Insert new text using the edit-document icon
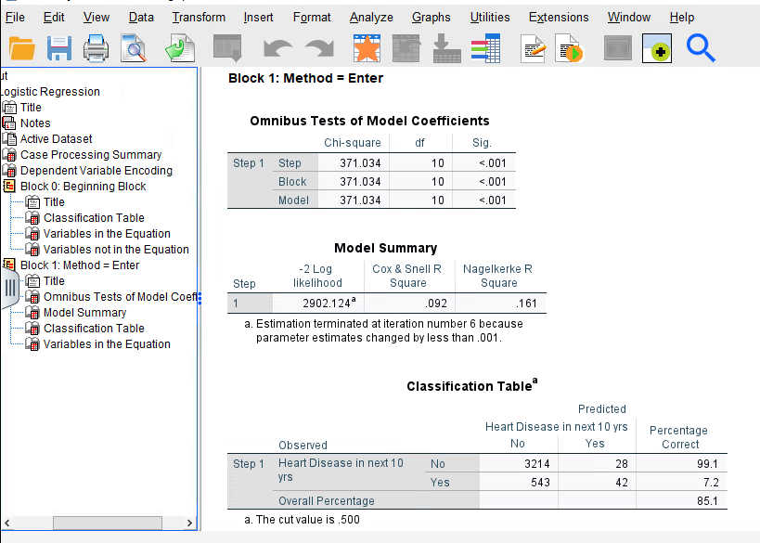760x543 pixels. (532, 48)
